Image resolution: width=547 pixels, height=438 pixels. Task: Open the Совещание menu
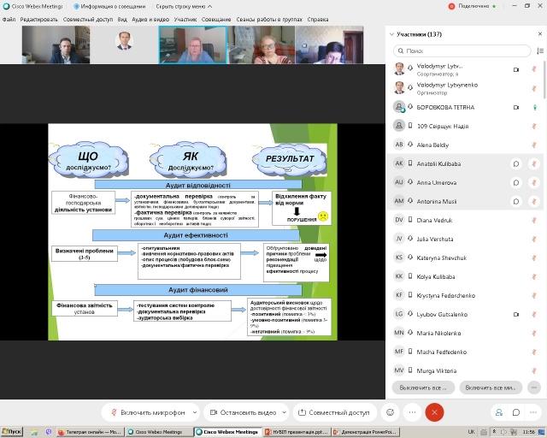[216, 20]
